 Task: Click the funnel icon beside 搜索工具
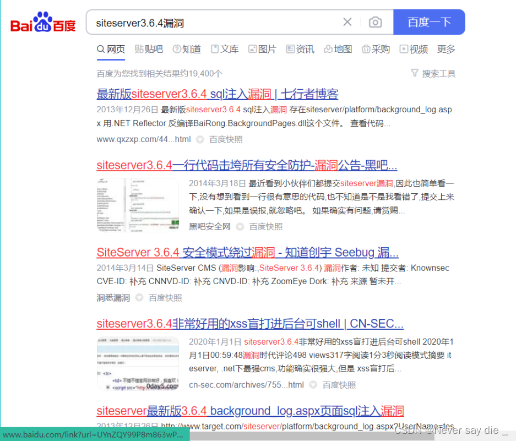pyautogui.click(x=415, y=73)
